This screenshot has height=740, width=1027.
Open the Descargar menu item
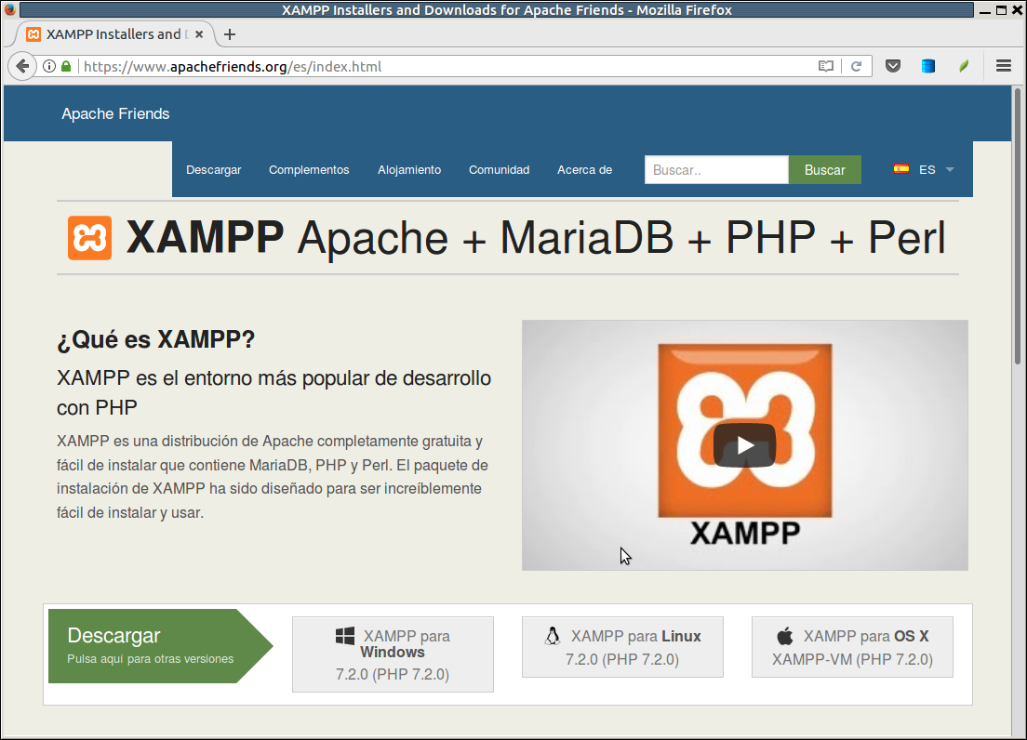click(213, 169)
